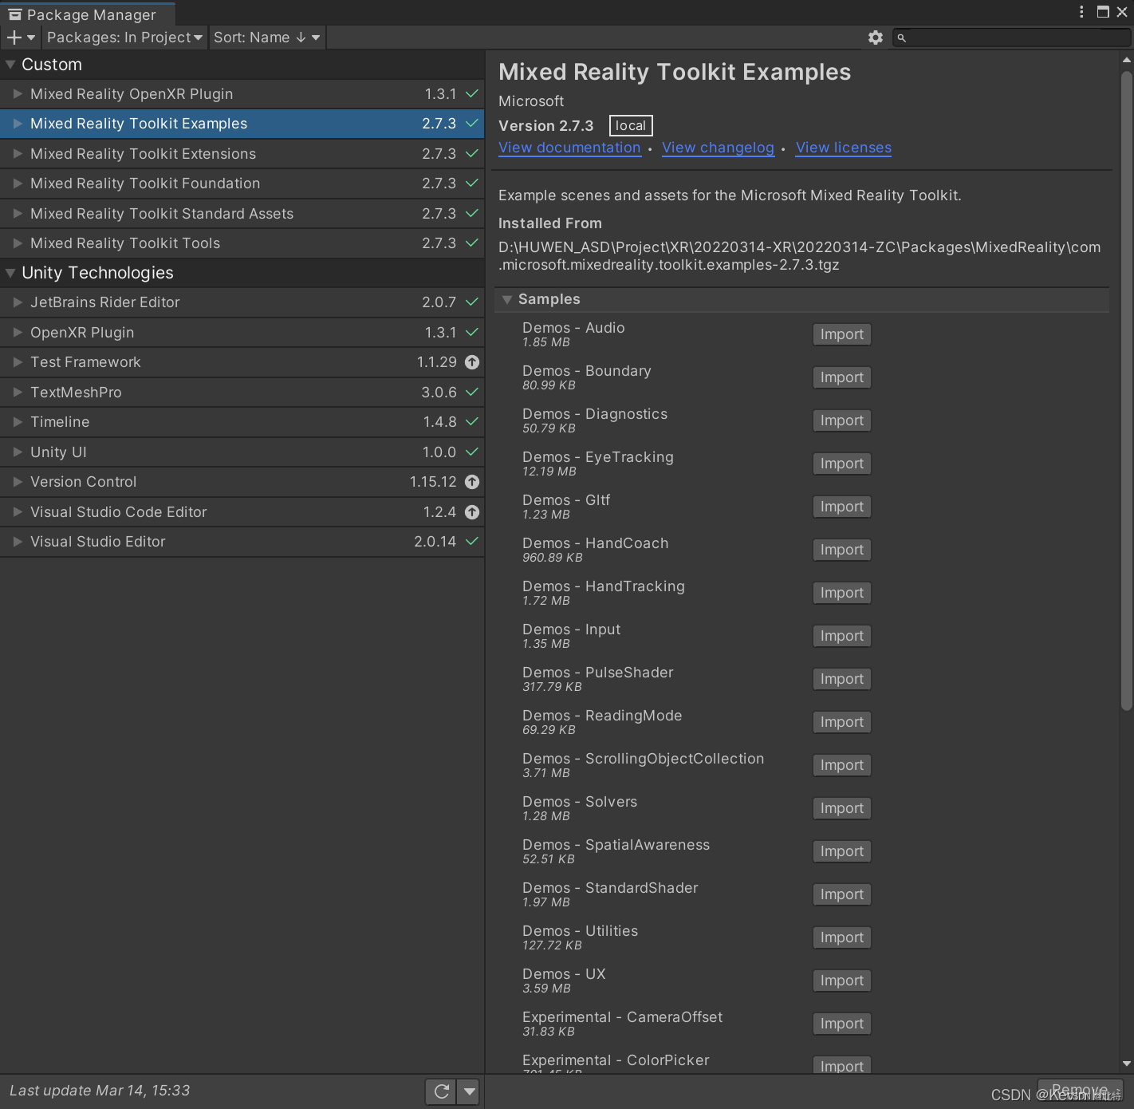This screenshot has width=1134, height=1109.
Task: Import the Demos - ReadingMode sample
Action: 842,722
